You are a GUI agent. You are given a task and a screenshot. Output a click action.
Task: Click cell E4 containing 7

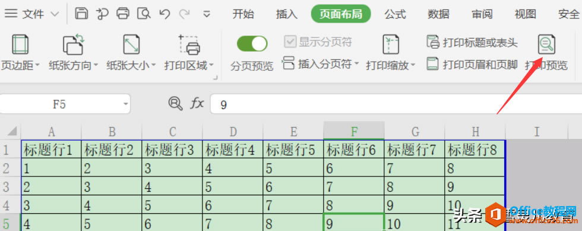coord(293,204)
